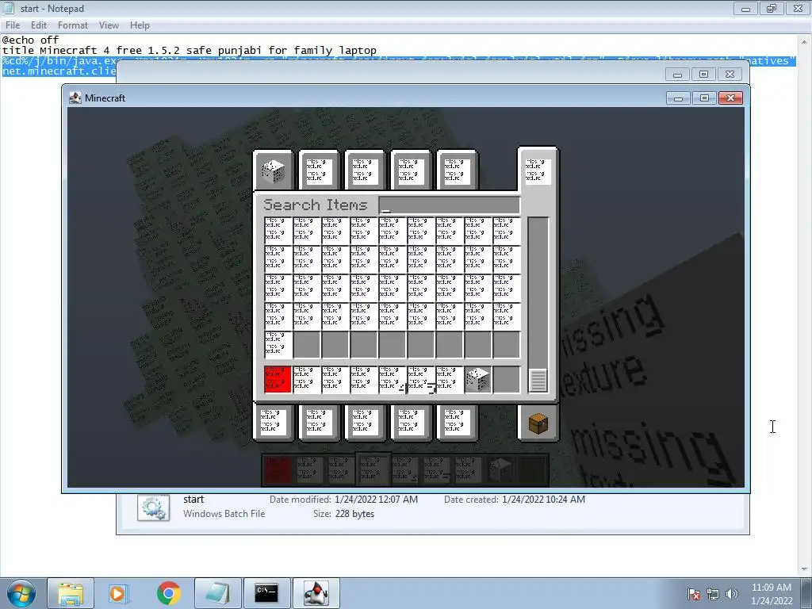
Task: Click the word 'natives' in the highlighted Notepad line
Action: coord(769,60)
